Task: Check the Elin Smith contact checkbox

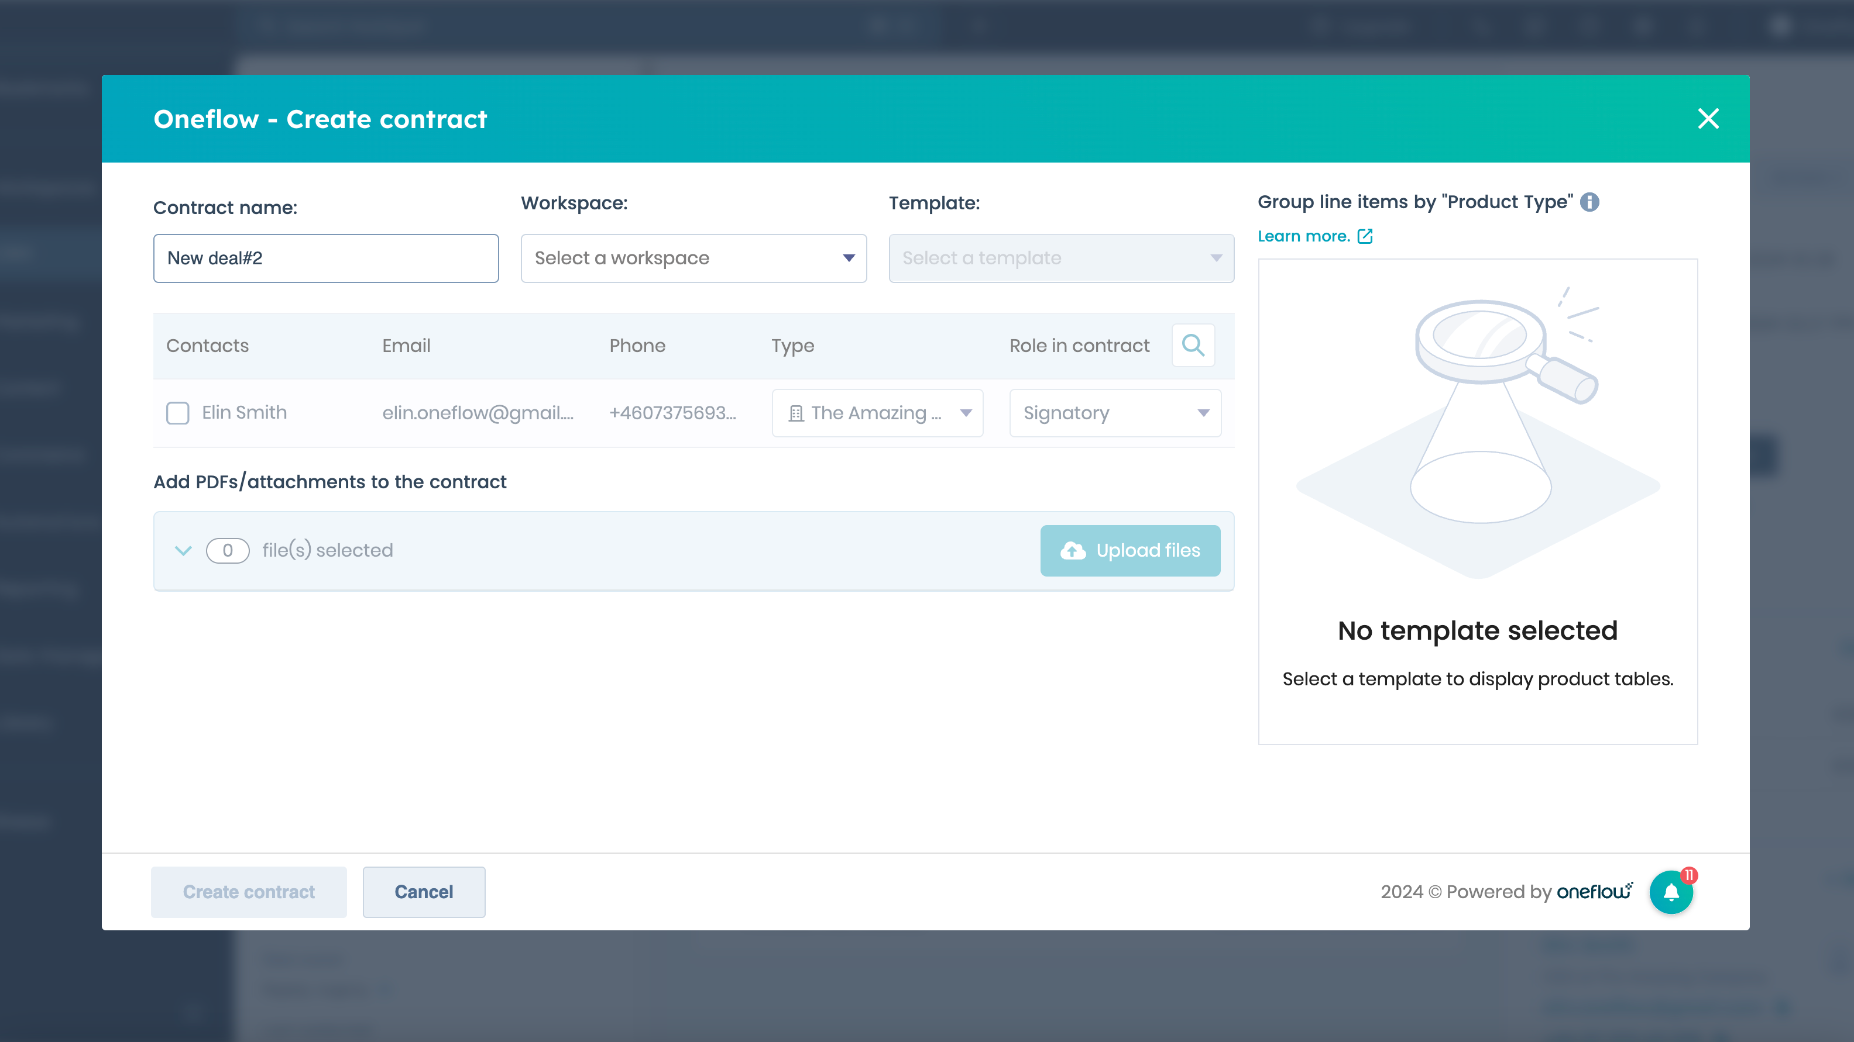Action: [x=178, y=413]
